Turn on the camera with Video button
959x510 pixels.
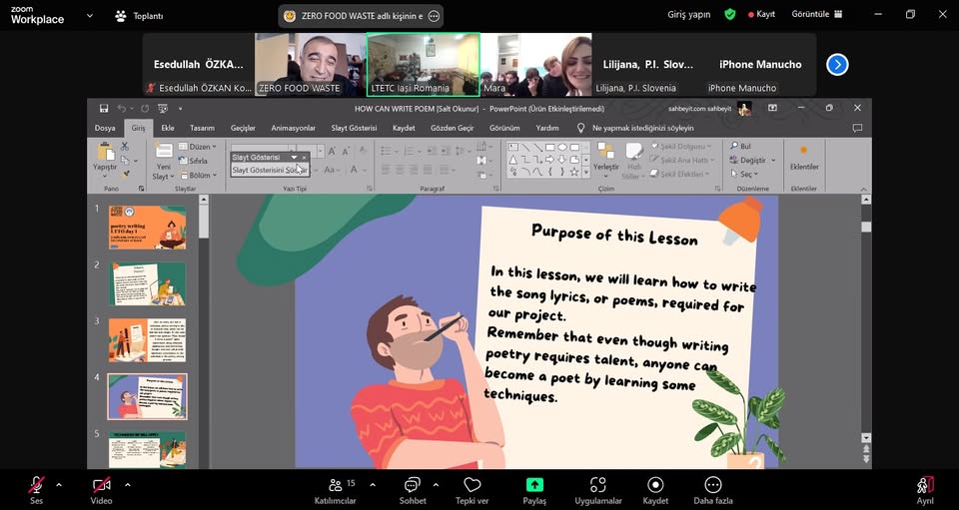pos(101,485)
